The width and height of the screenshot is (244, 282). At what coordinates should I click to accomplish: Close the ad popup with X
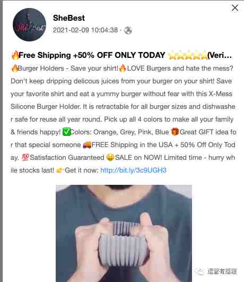coord(235,8)
